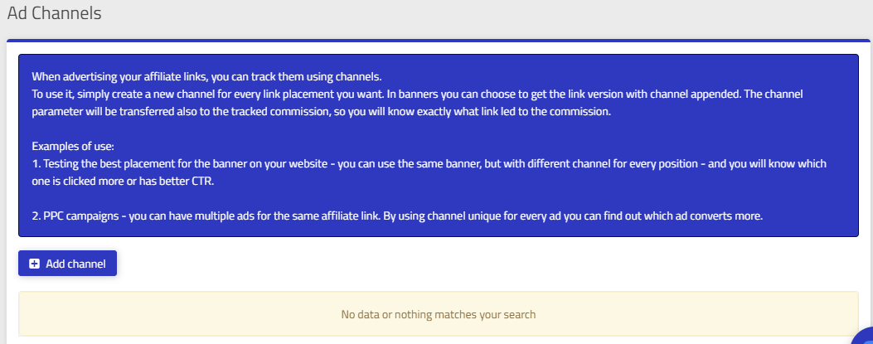
Task: Click the Add channel button
Action: [x=67, y=264]
